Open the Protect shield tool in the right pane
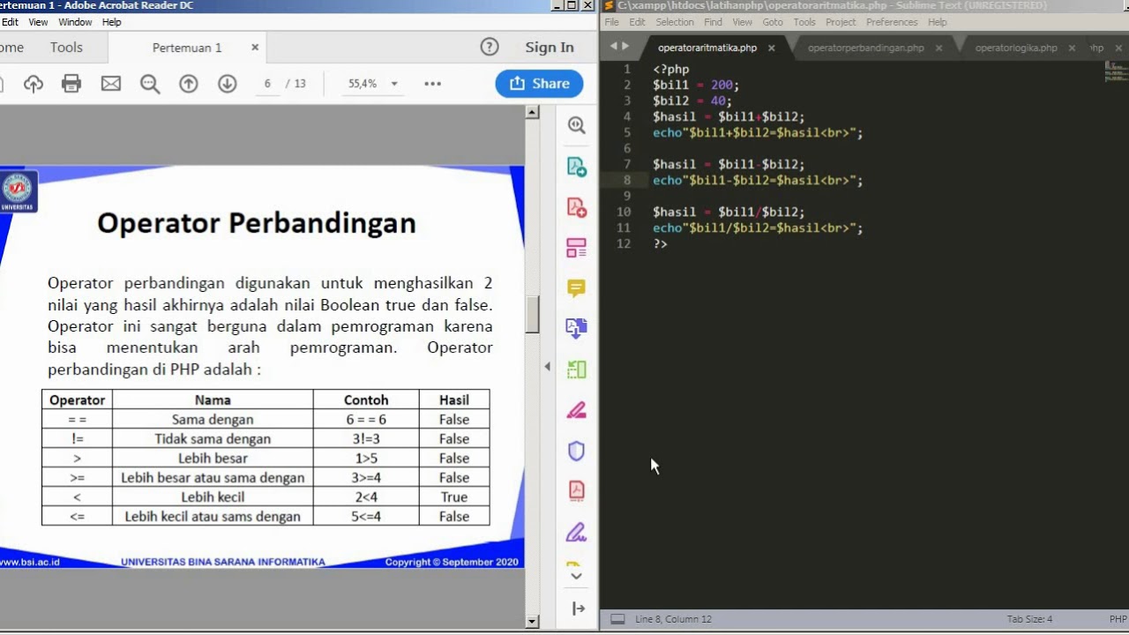The height and width of the screenshot is (635, 1129). coord(577,451)
